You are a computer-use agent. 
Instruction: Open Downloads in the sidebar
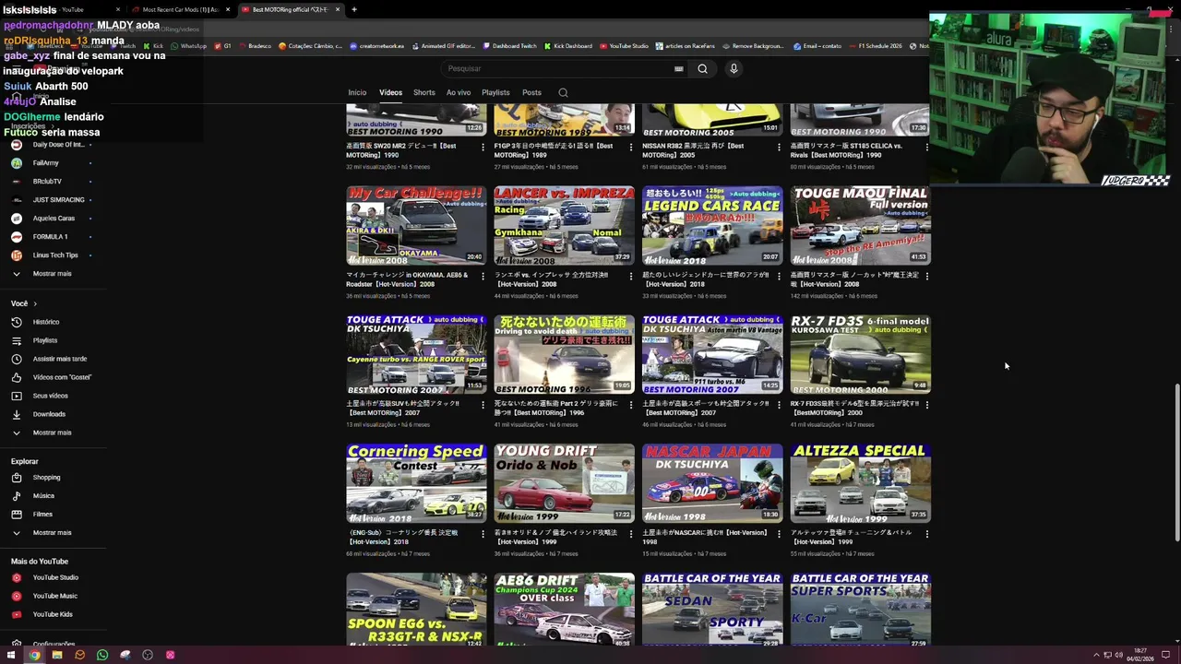pos(49,414)
